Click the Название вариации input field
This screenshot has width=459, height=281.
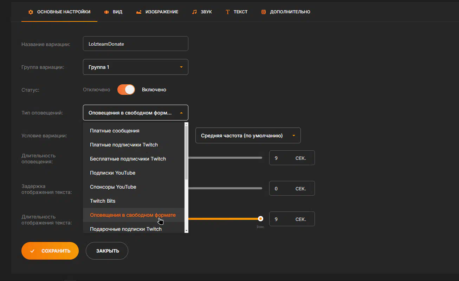135,44
